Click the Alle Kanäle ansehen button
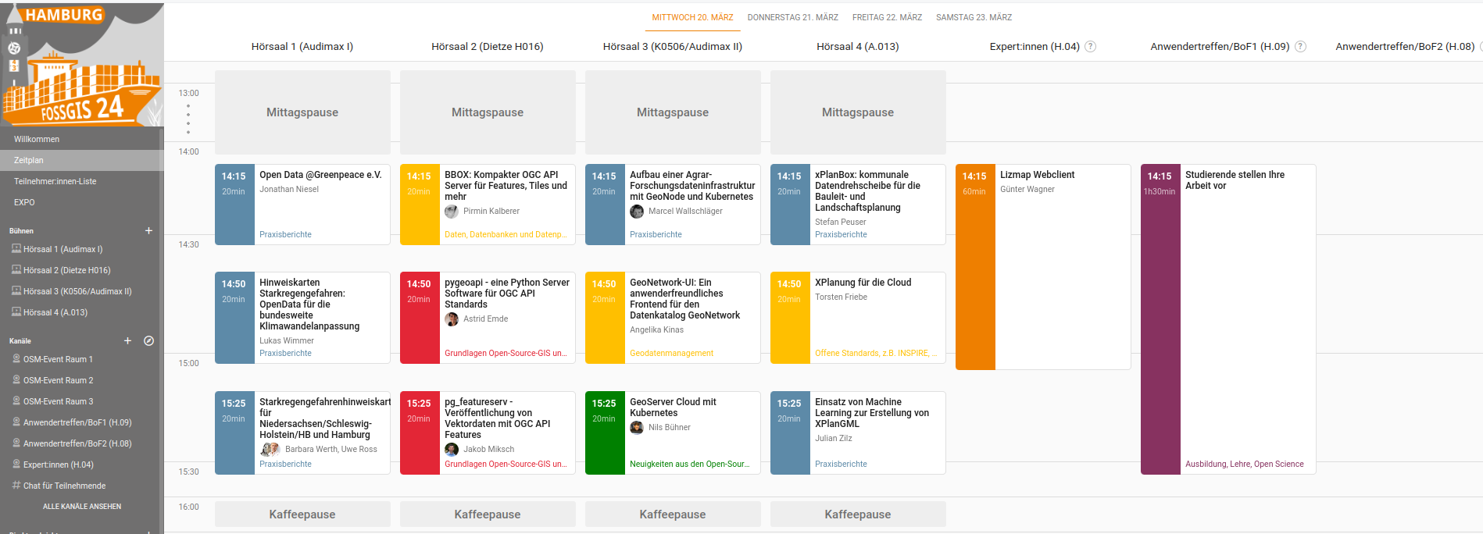This screenshot has height=534, width=1483. (82, 507)
